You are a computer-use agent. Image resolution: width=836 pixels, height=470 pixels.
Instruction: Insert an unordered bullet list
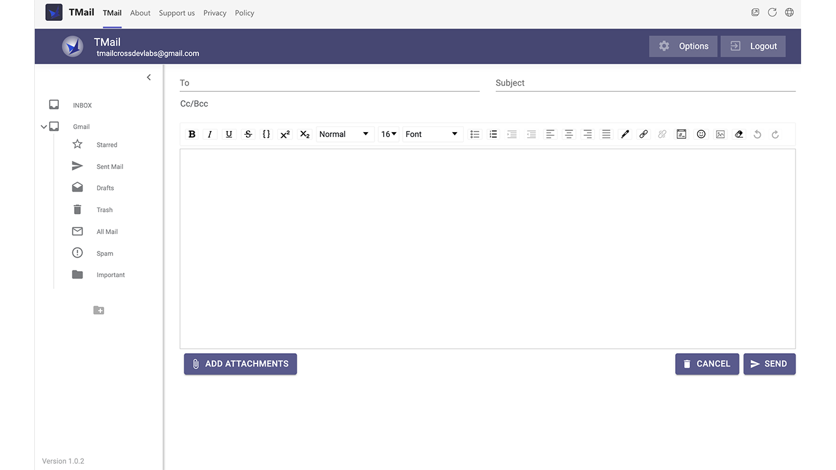pos(474,134)
